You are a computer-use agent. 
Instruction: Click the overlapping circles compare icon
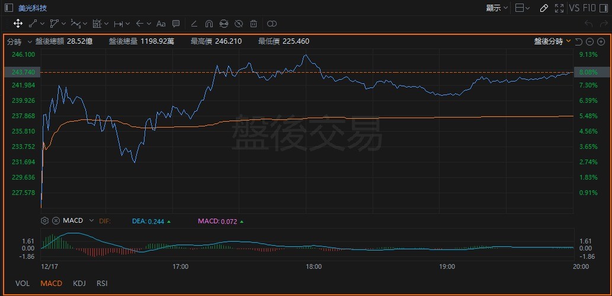(x=272, y=24)
